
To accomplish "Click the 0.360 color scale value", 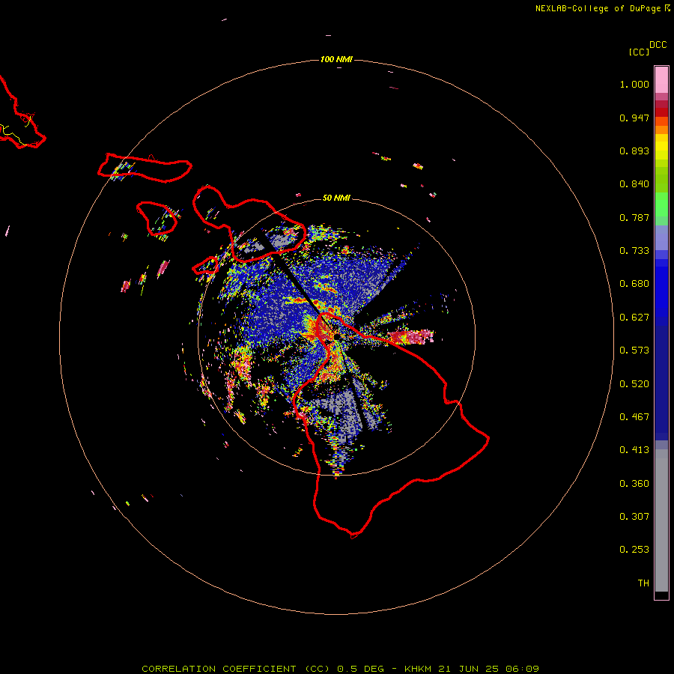I will pyautogui.click(x=634, y=484).
